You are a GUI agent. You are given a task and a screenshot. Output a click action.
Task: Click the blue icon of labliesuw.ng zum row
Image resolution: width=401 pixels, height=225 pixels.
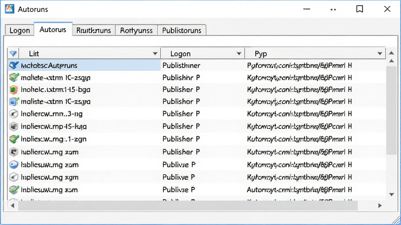[x=14, y=165]
